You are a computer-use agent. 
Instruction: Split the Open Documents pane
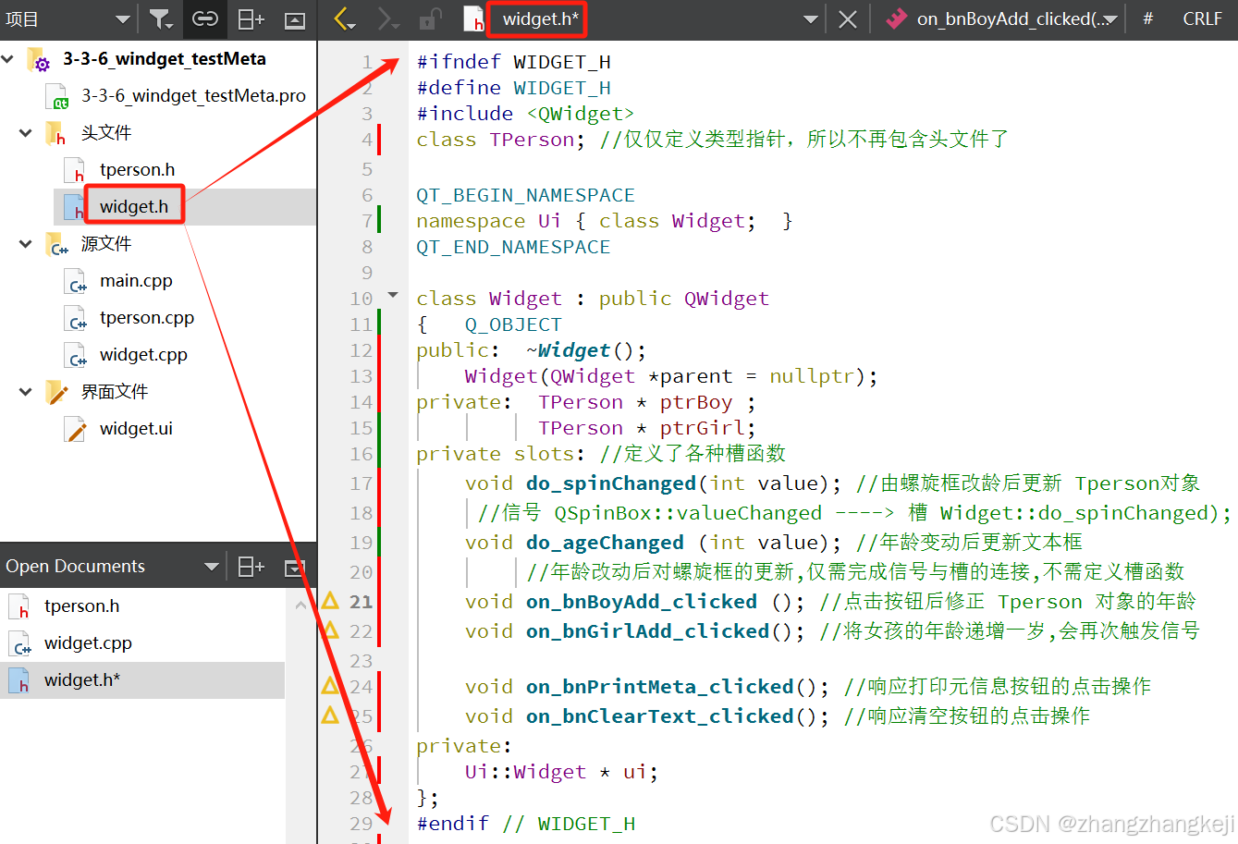click(251, 567)
